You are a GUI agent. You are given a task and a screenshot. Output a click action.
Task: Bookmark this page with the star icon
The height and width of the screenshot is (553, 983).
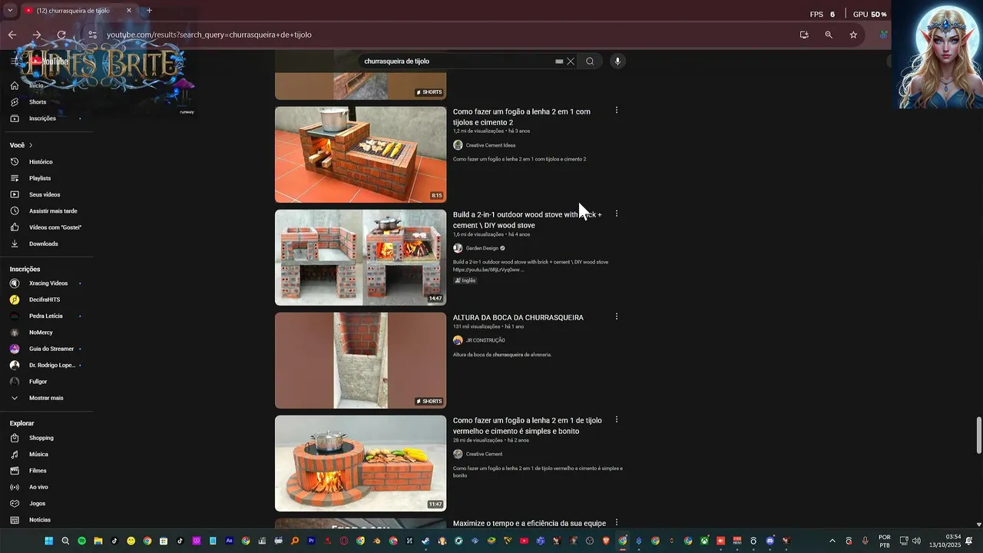coord(853,35)
